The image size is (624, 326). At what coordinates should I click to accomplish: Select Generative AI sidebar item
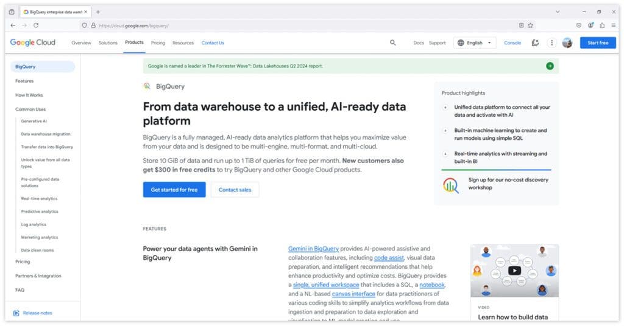(x=34, y=121)
